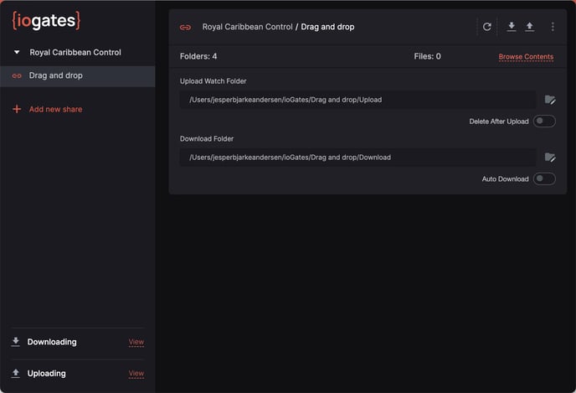Image resolution: width=576 pixels, height=393 pixels.
Task: Click the ioGates logo
Action: [46, 20]
